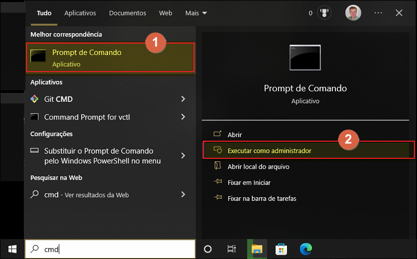Viewport: 417px width, 259px height.
Task: Click the pin icon beside Fixar em Iniciar
Action: pyautogui.click(x=217, y=182)
